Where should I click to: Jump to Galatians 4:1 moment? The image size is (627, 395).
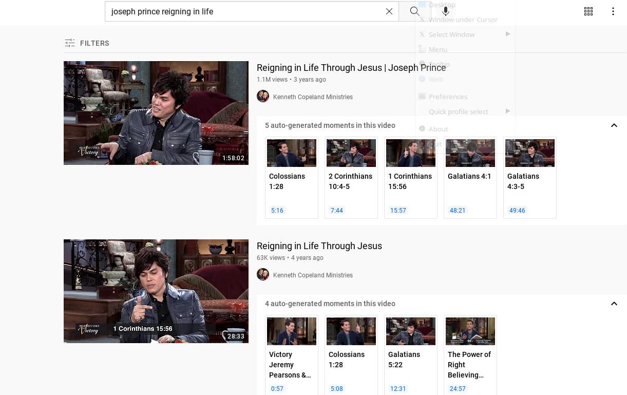[x=470, y=178]
